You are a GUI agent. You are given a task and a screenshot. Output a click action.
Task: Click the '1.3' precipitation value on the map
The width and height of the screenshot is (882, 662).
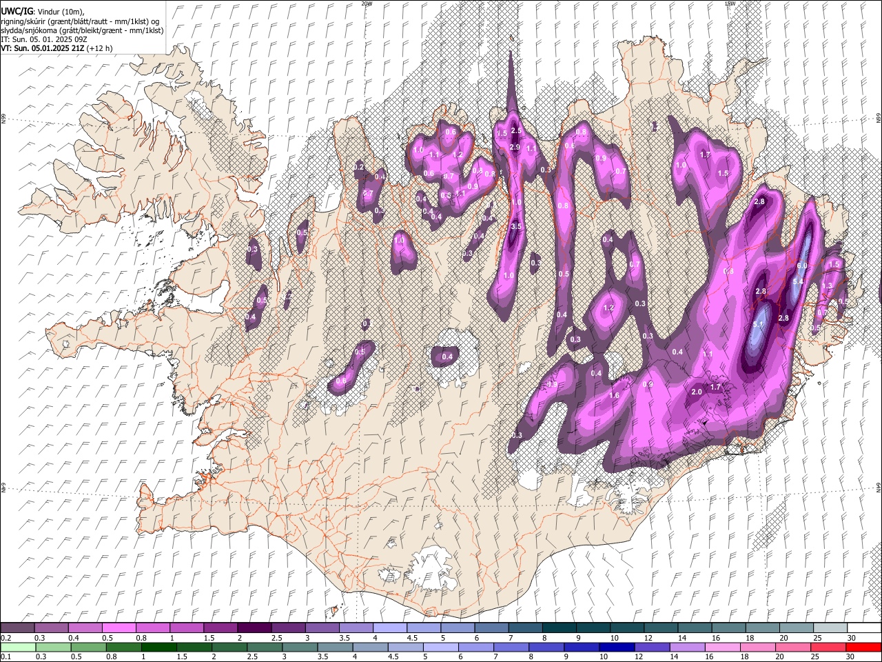(x=827, y=285)
